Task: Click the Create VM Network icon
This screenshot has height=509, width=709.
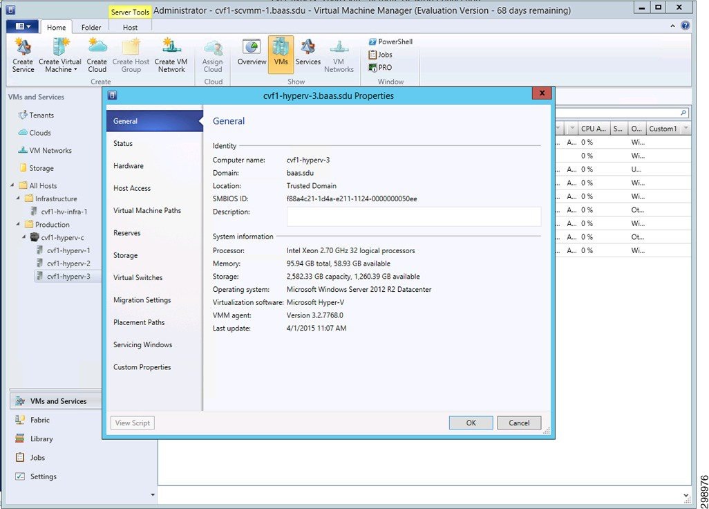Action: click(171, 55)
